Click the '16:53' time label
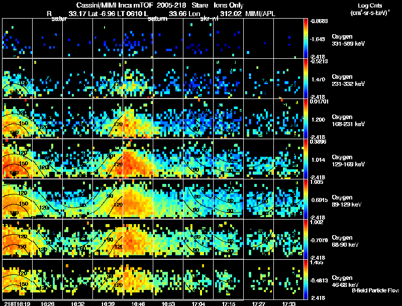This screenshot has width=402, height=306. (x=168, y=303)
